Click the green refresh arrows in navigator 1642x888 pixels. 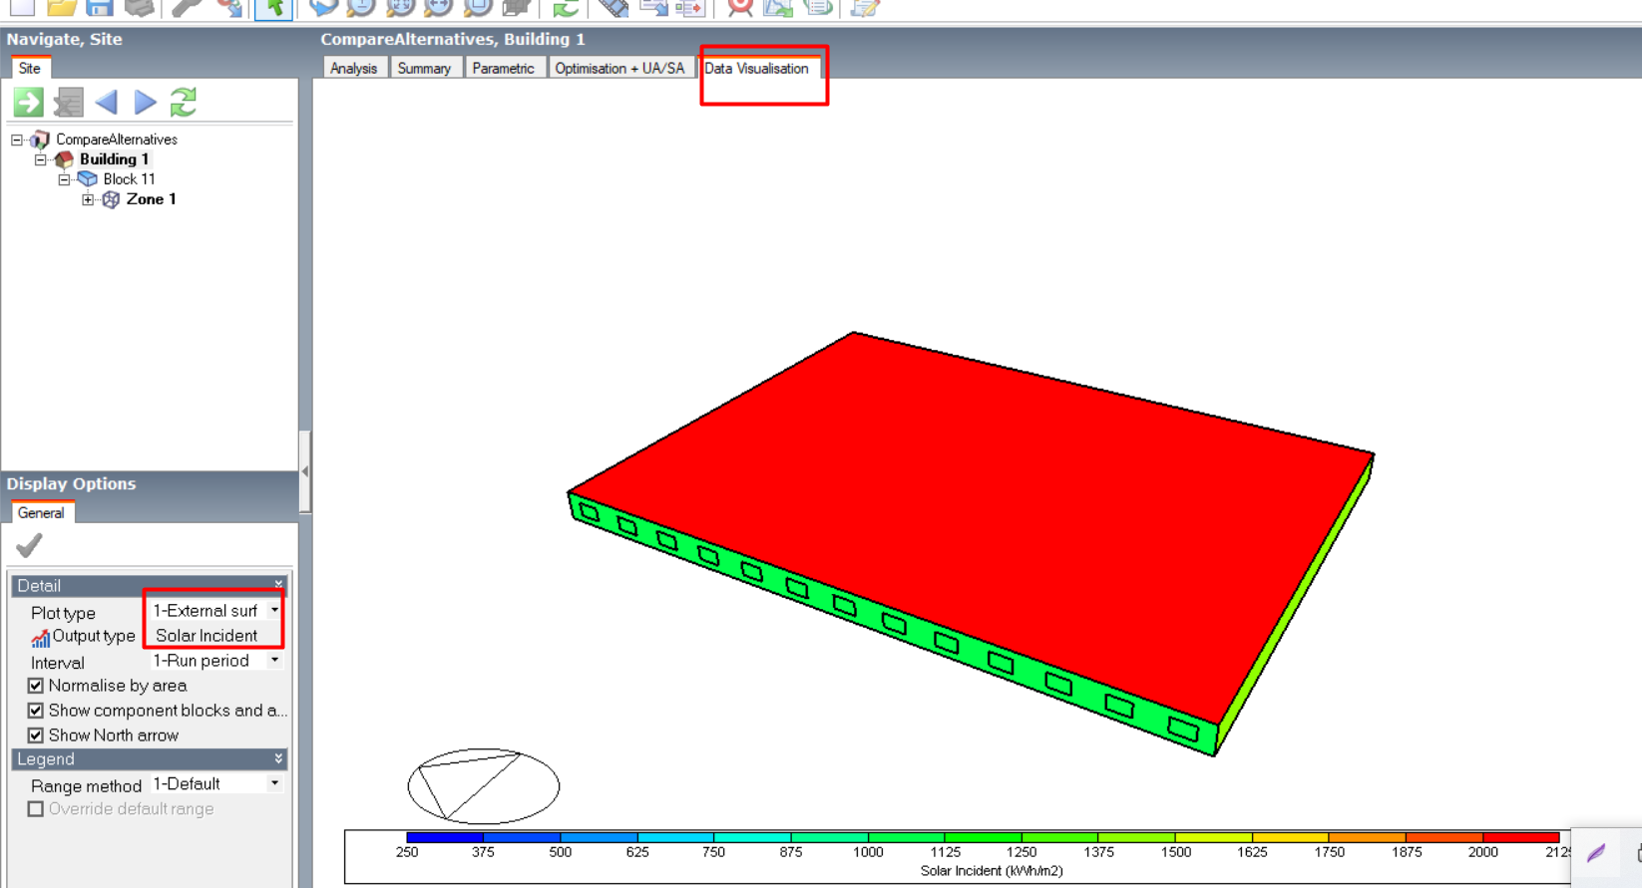[184, 102]
